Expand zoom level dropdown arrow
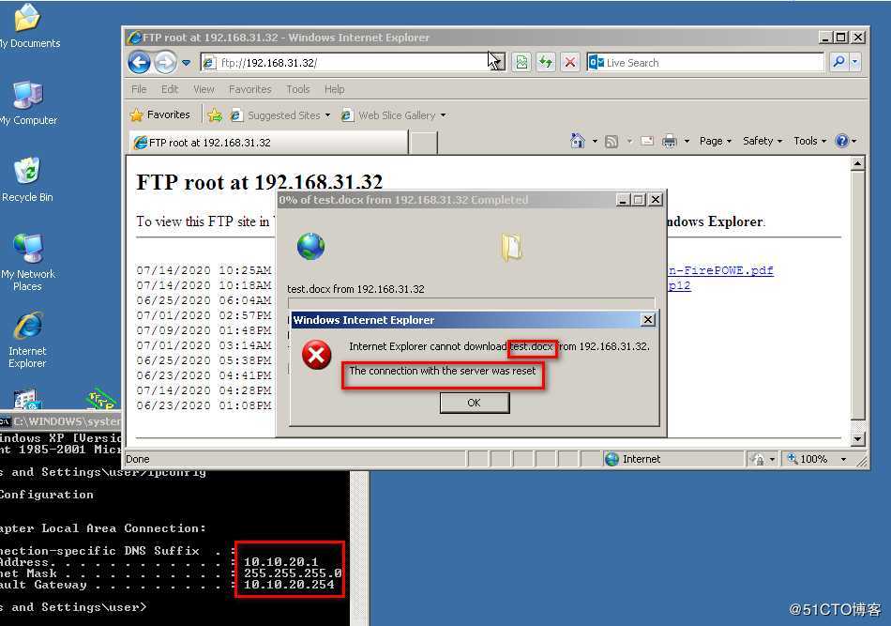Image resolution: width=891 pixels, height=626 pixels. click(x=843, y=459)
